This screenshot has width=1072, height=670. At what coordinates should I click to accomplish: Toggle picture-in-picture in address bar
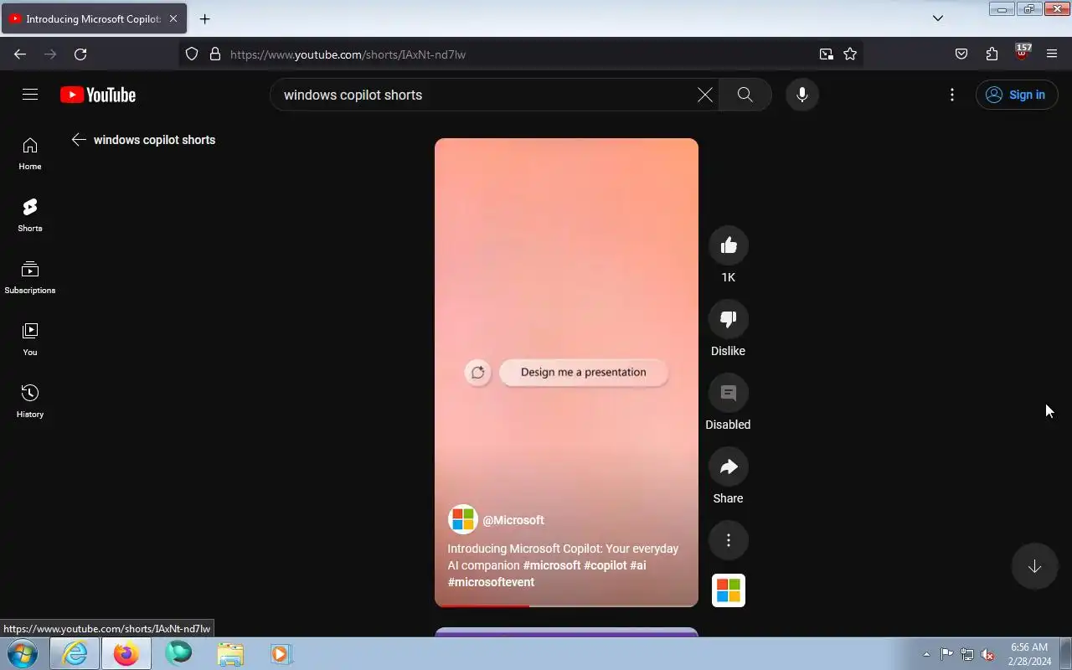[x=827, y=54]
